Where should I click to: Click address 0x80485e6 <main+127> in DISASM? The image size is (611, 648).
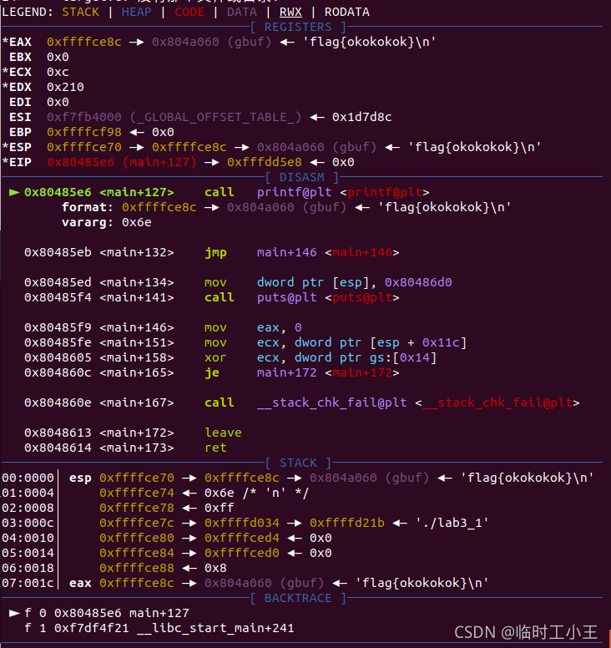(99, 193)
